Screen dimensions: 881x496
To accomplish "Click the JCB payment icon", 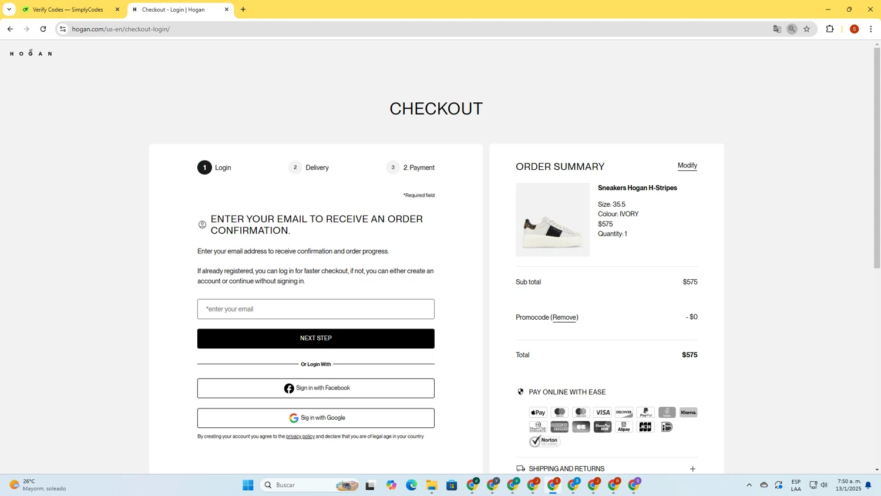I will (x=645, y=427).
